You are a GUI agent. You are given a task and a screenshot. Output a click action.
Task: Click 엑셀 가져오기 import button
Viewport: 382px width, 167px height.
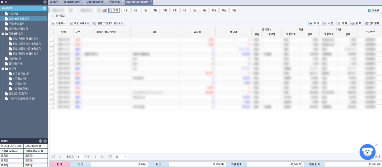[79, 24]
